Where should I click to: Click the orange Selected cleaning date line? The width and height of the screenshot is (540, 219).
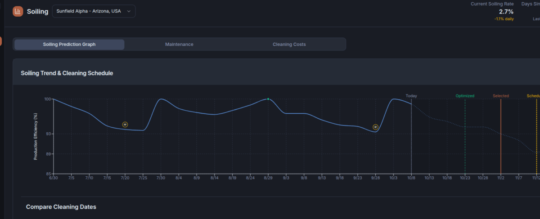(501, 135)
